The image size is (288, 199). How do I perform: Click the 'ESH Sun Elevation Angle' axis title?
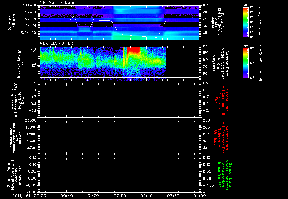pyautogui.click(x=218, y=22)
